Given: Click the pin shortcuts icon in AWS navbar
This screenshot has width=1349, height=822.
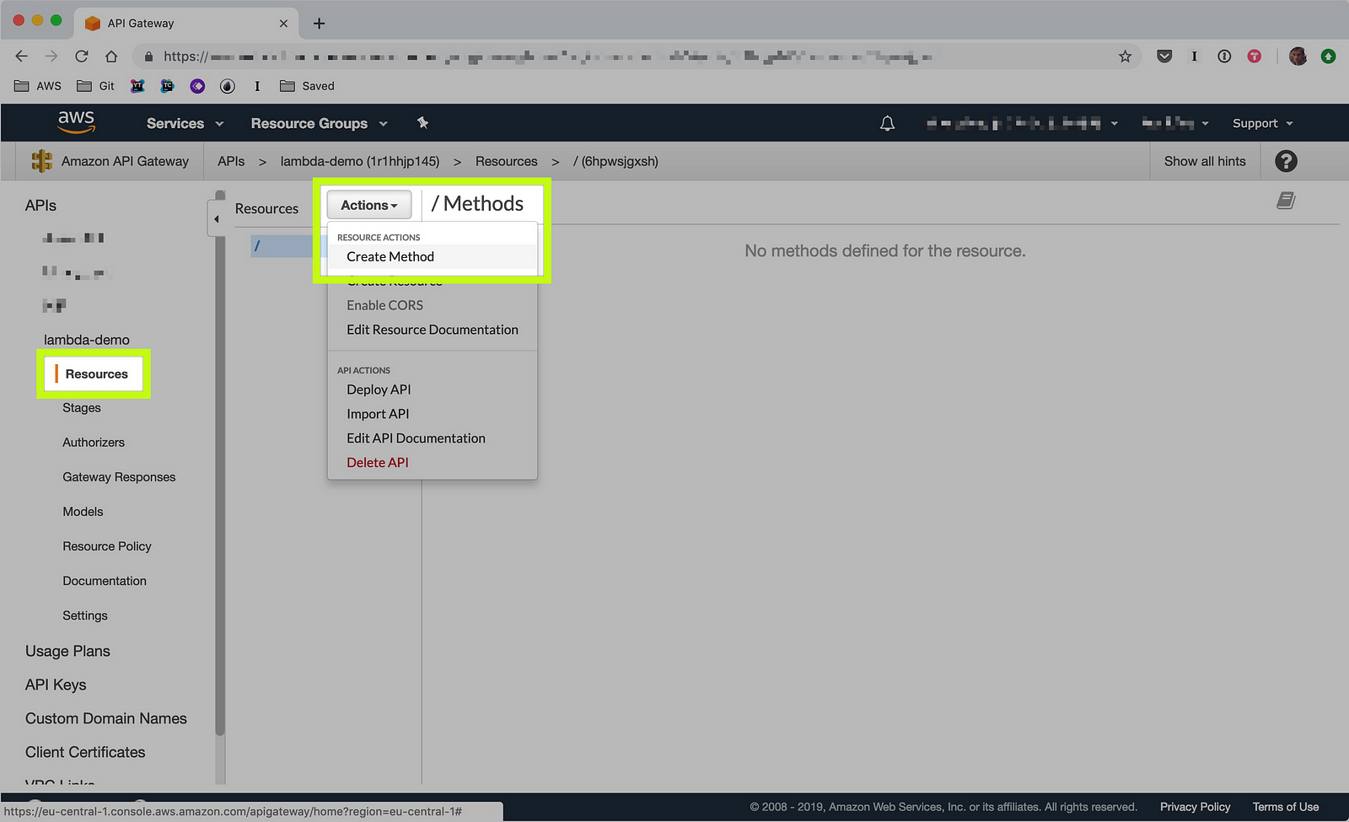Looking at the screenshot, I should click(422, 123).
